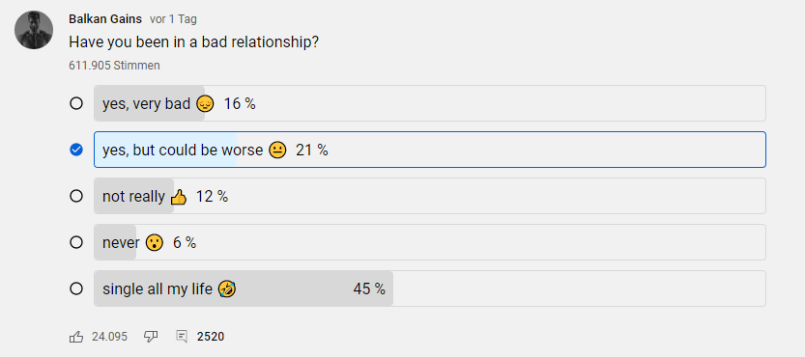
Task: Click the 45 % result bar
Action: pyautogui.click(x=430, y=288)
